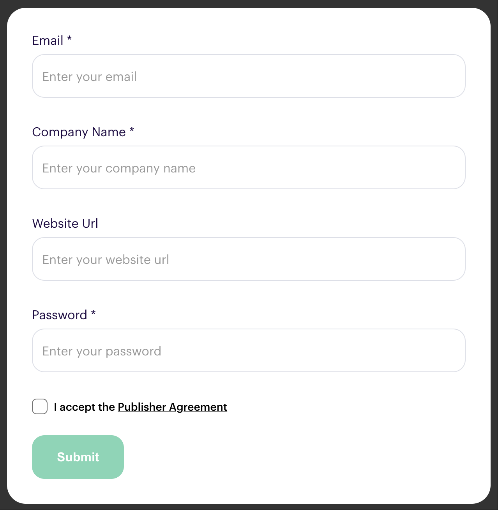The width and height of the screenshot is (498, 510).
Task: Click the required asterisk beside Password
Action: pos(93,313)
